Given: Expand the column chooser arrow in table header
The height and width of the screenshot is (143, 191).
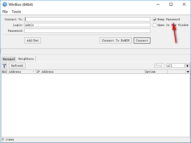Looking at the screenshot, I should [188, 72].
